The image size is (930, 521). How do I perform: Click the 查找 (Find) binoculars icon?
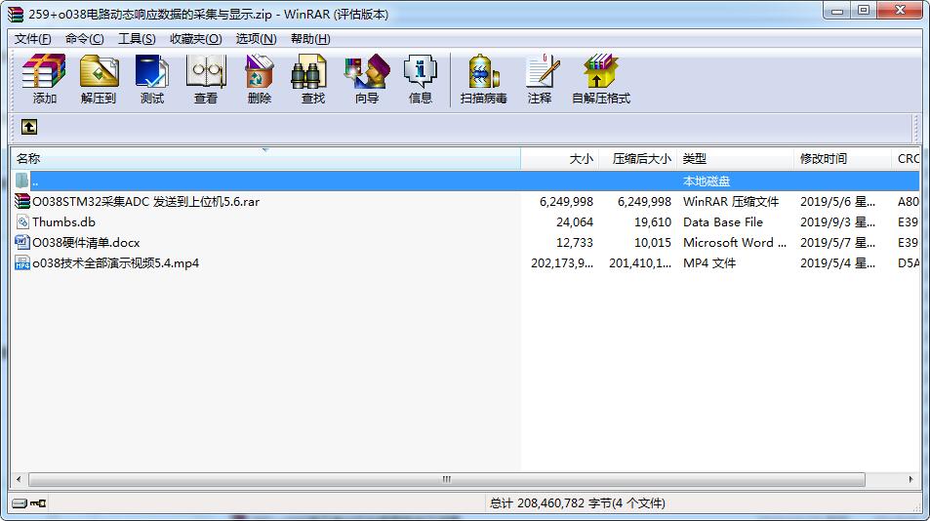click(309, 71)
